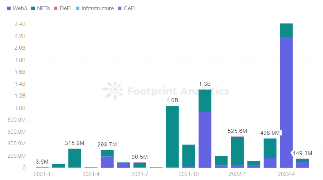Click the 498.0M data label
Image resolution: width=323 pixels, height=180 pixels.
coord(270,133)
